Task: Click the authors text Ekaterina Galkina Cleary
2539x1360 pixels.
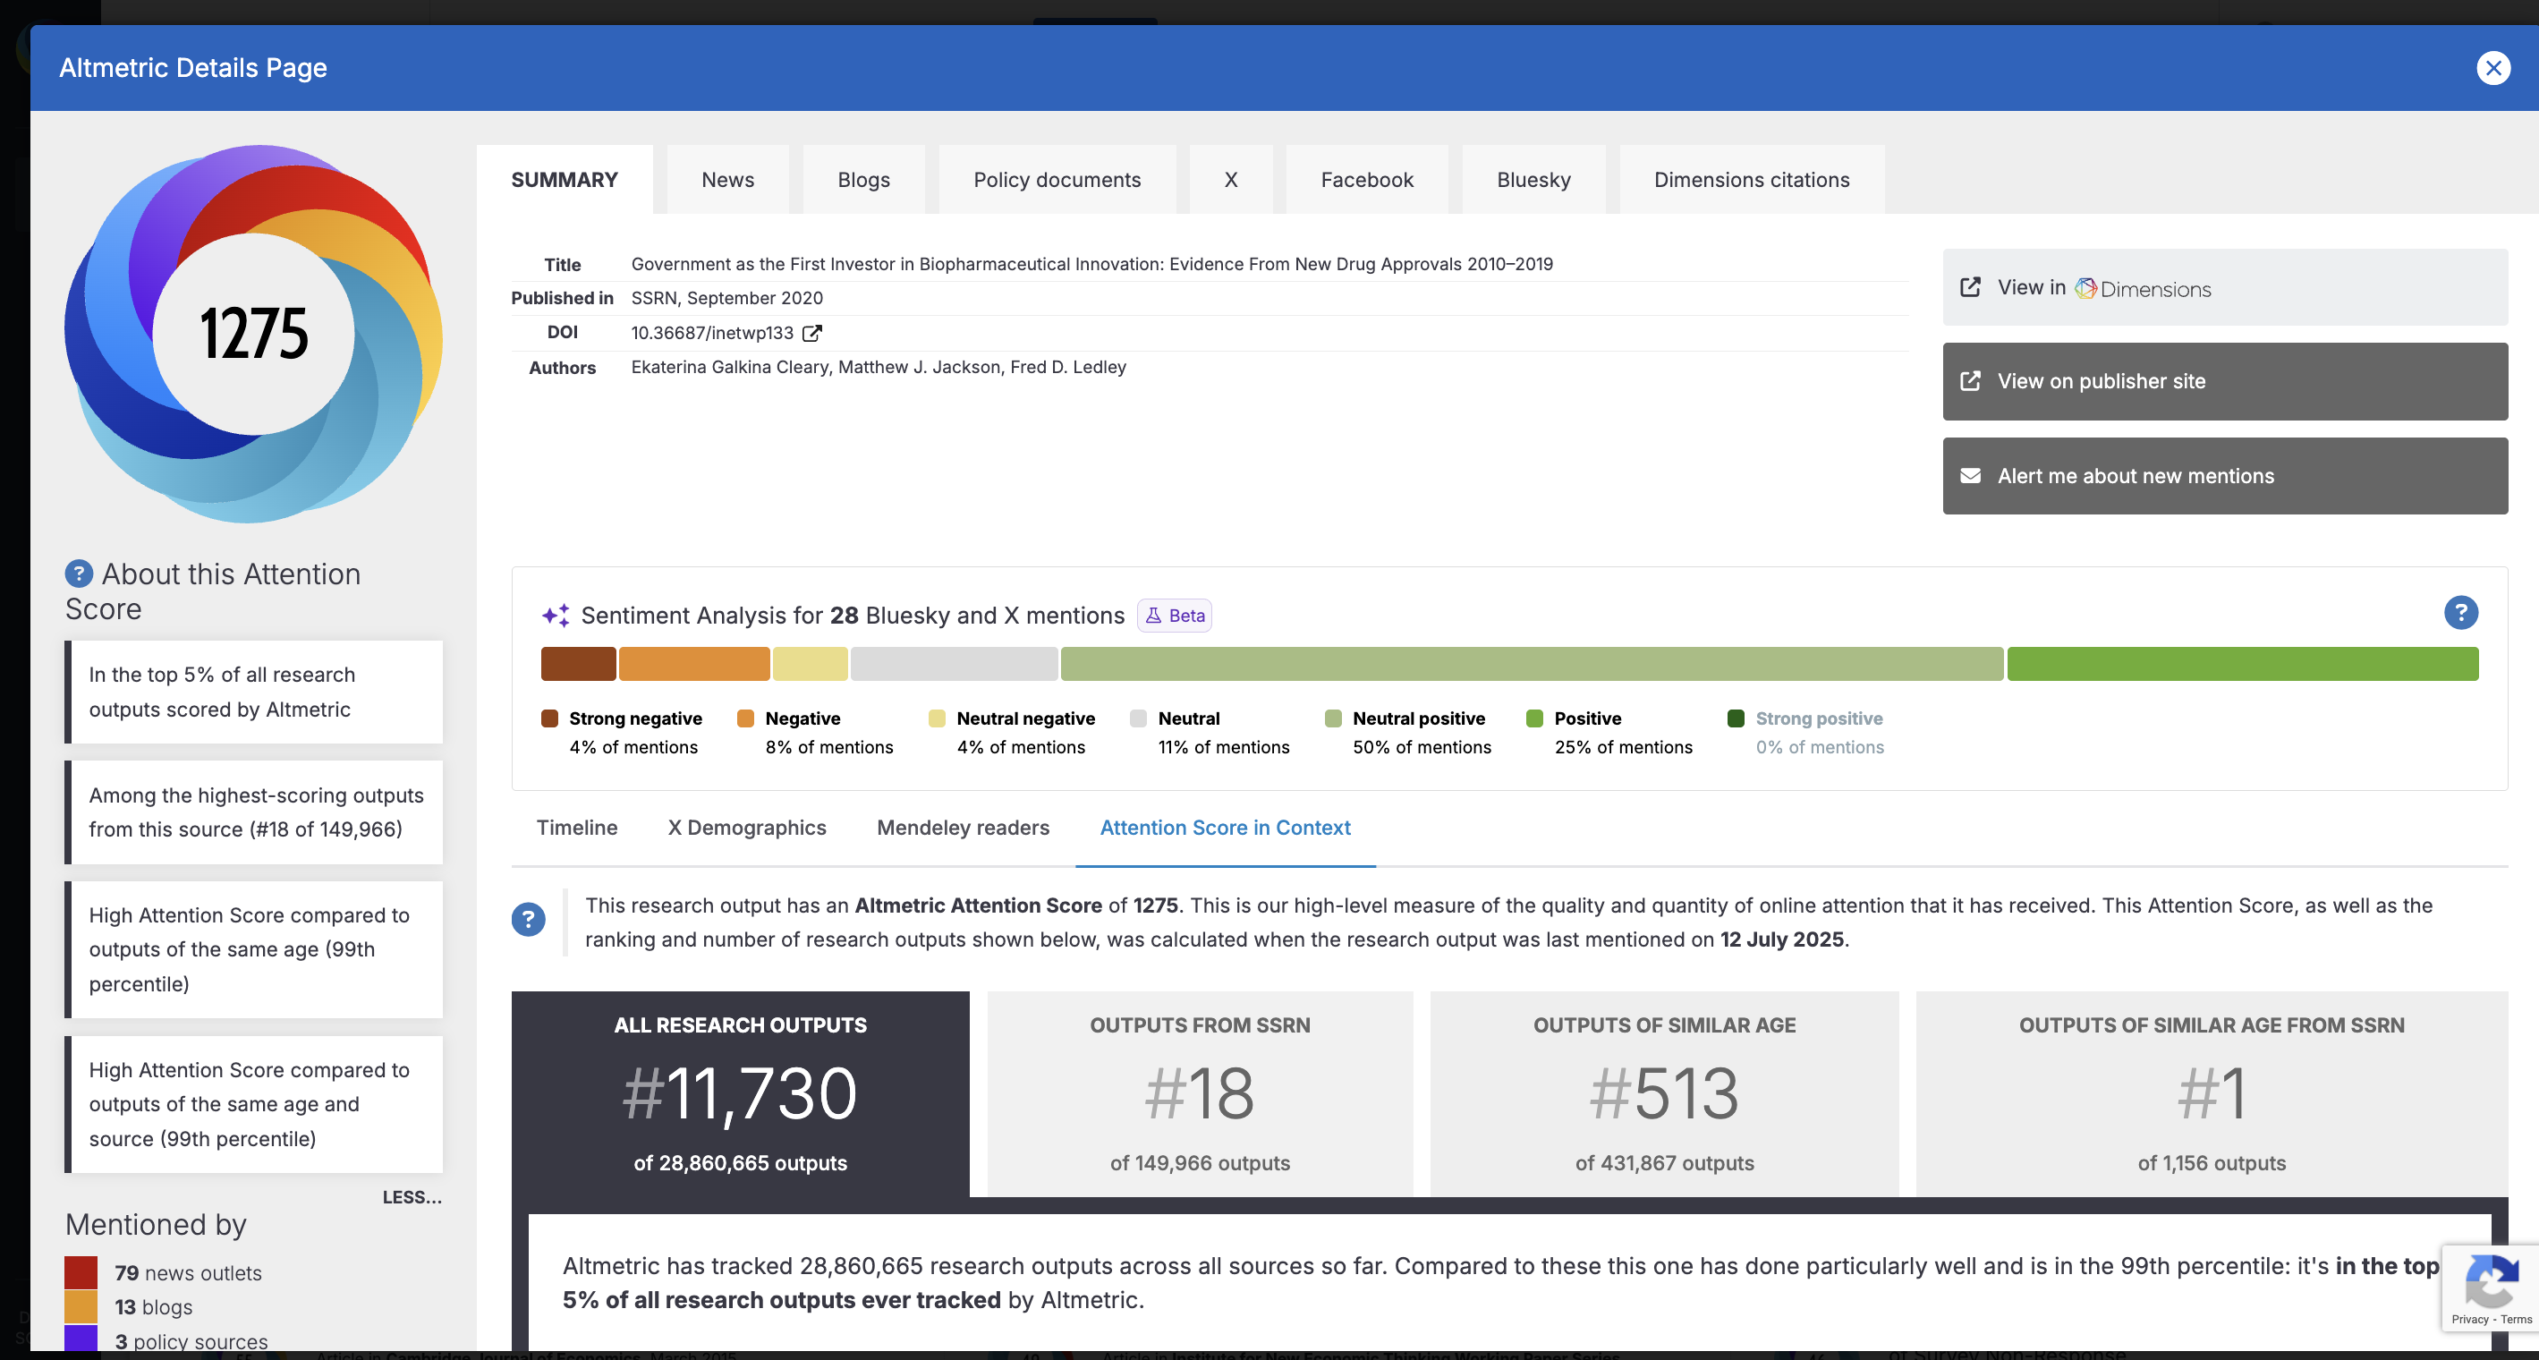Action: pyautogui.click(x=731, y=367)
